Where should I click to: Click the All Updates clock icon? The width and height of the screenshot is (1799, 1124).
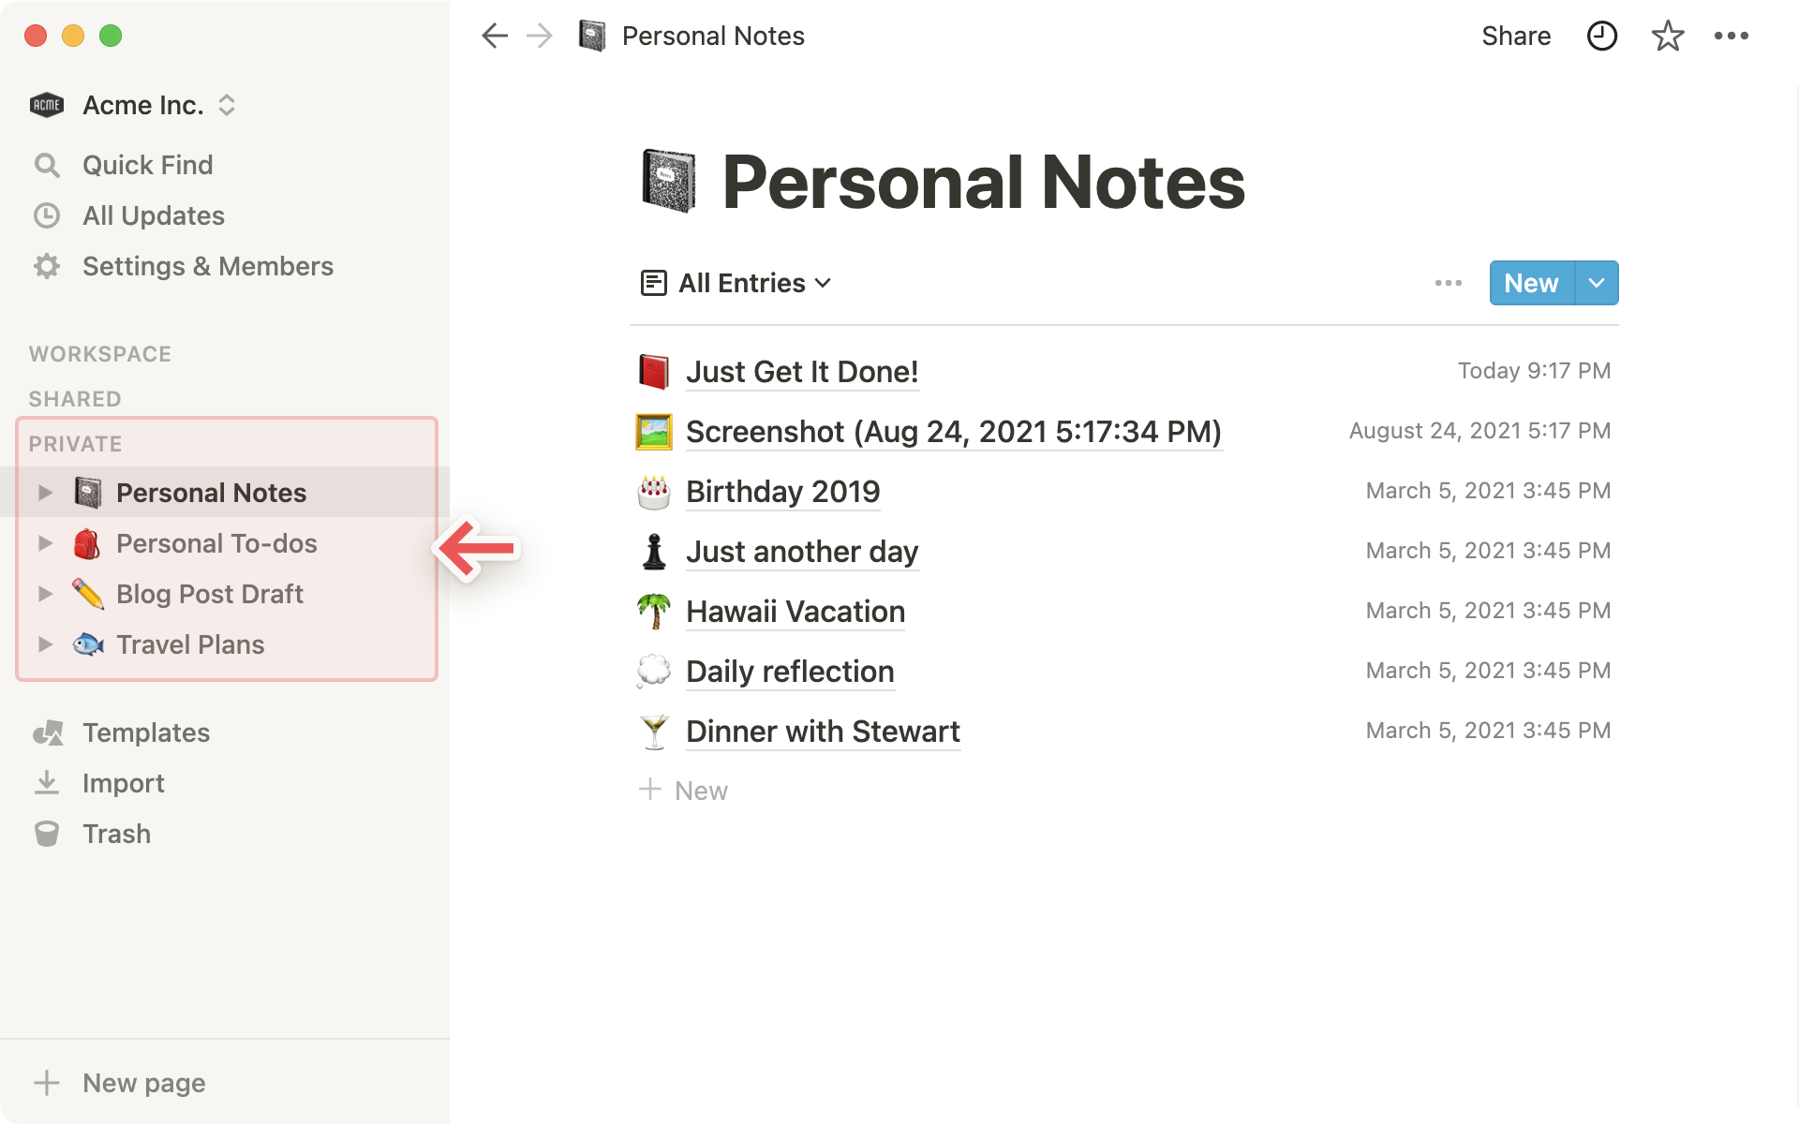tap(47, 214)
